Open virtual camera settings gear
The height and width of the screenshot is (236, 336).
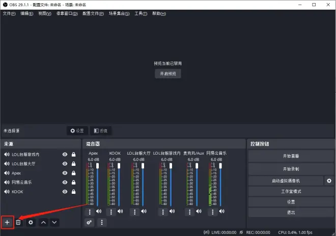click(x=329, y=181)
